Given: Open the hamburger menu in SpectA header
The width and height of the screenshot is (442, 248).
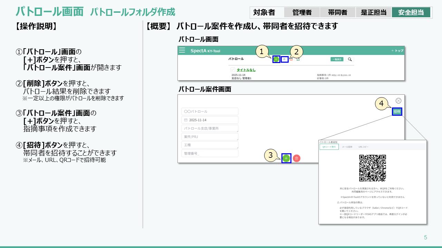Looking at the screenshot, I should (x=182, y=51).
